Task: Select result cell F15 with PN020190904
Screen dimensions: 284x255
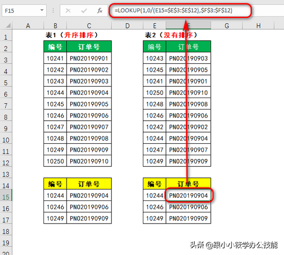Action: (188, 195)
